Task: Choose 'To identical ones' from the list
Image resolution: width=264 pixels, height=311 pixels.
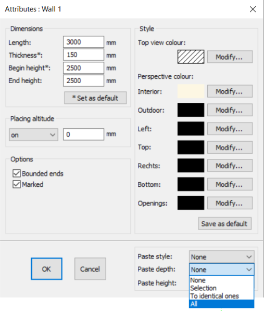Action: coord(222,296)
